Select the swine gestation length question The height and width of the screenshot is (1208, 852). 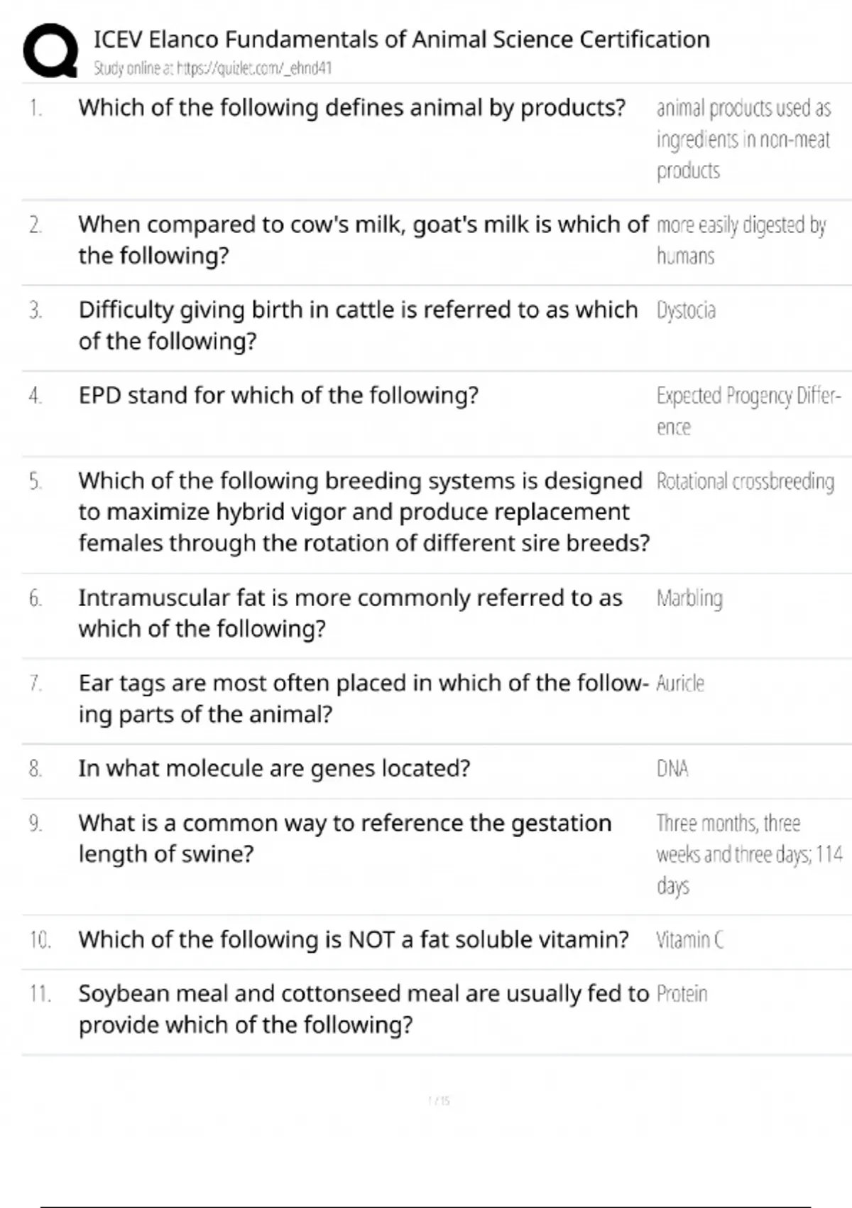coord(344,838)
